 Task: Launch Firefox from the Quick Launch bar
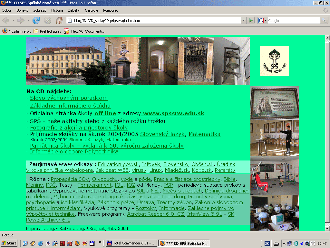pyautogui.click(x=77, y=243)
